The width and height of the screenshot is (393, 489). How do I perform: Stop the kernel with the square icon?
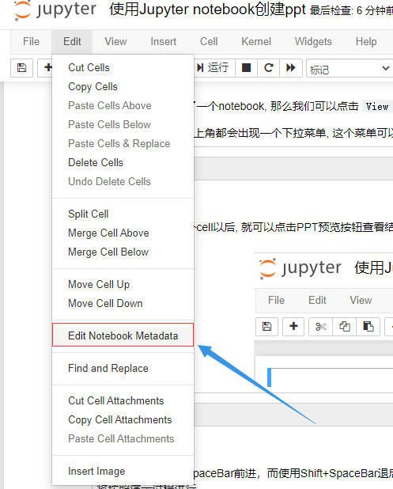(x=246, y=68)
